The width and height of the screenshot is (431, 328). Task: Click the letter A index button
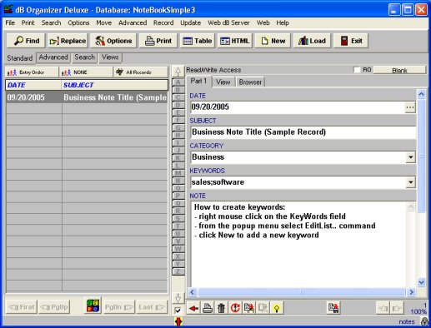tap(178, 82)
